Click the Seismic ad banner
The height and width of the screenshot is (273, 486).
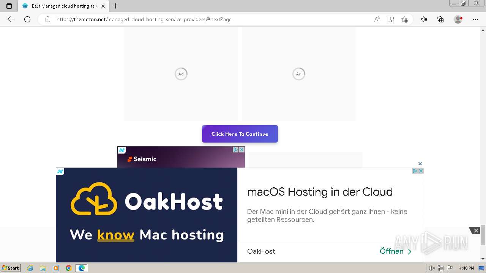181,157
